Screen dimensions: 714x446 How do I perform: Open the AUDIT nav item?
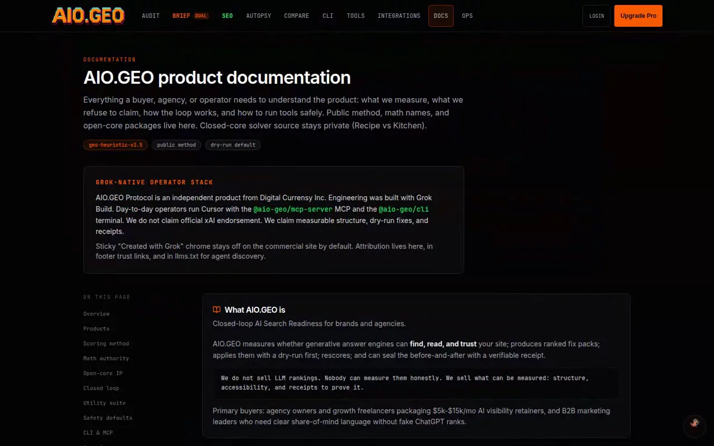pyautogui.click(x=151, y=16)
